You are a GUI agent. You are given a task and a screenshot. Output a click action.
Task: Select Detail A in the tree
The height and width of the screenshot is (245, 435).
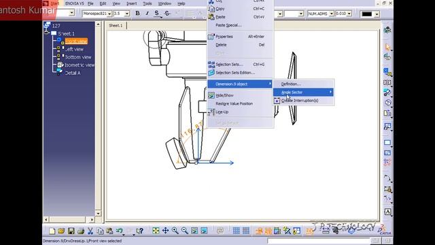tap(73, 73)
